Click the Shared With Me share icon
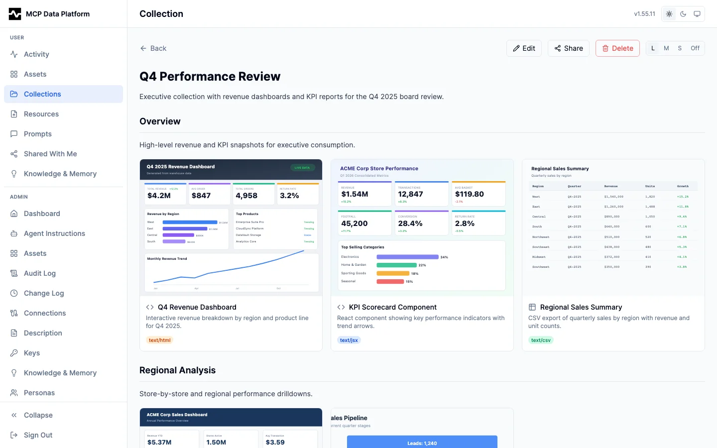This screenshot has width=717, height=448. [14, 154]
